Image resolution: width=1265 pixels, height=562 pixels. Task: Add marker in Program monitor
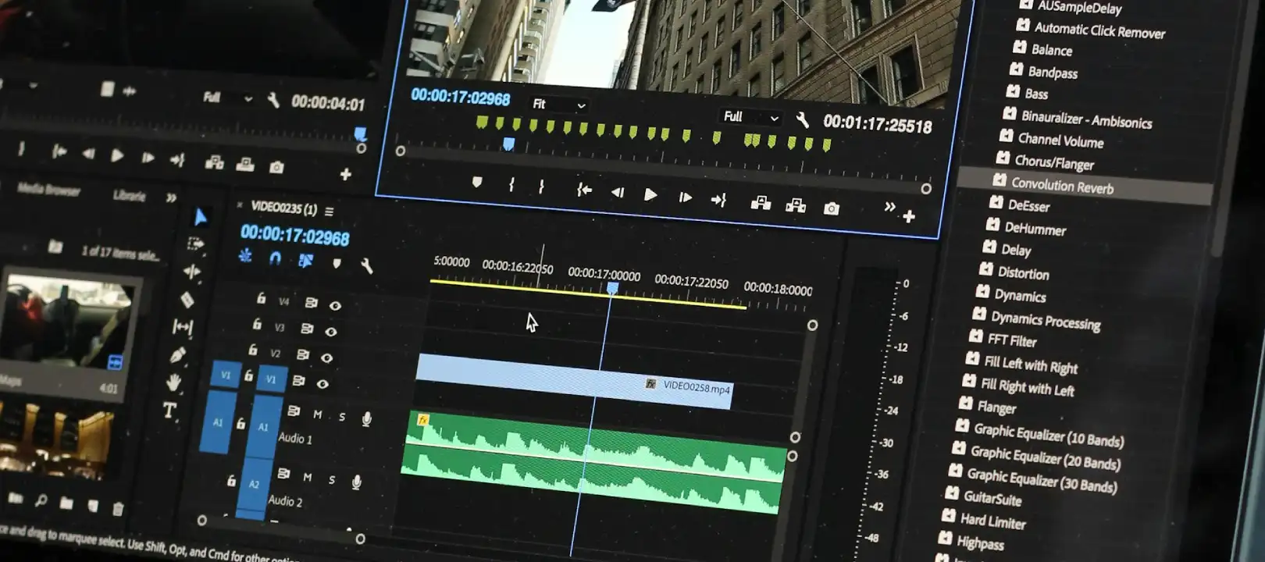click(x=477, y=183)
